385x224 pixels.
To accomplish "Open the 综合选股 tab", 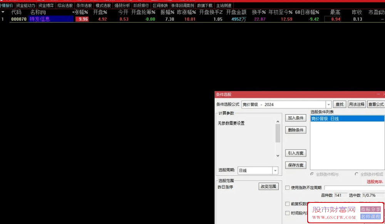I will 65,5.
